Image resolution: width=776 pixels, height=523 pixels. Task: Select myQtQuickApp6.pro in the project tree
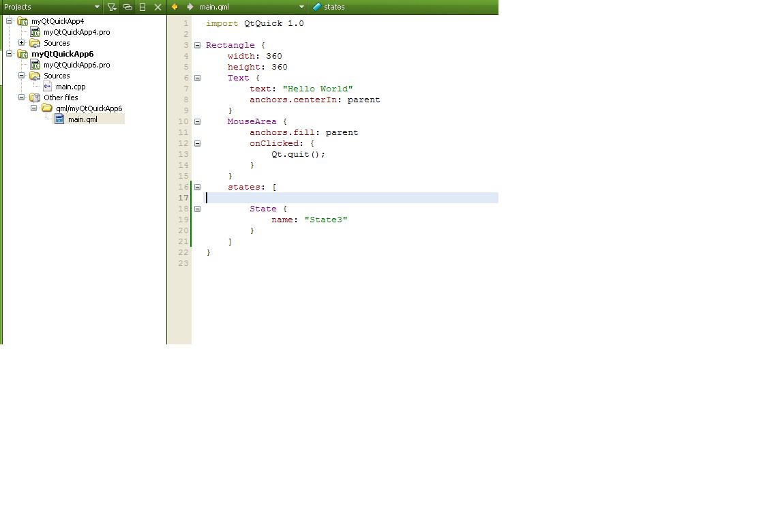click(76, 65)
